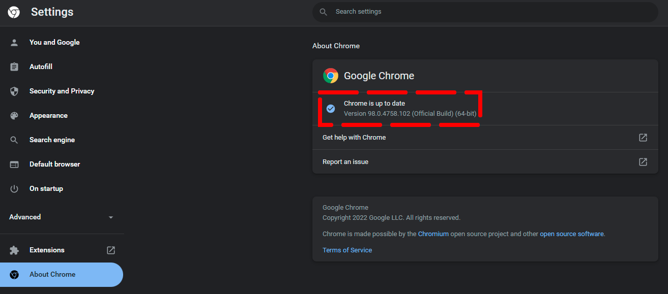Open the Terms of Service link

point(347,250)
